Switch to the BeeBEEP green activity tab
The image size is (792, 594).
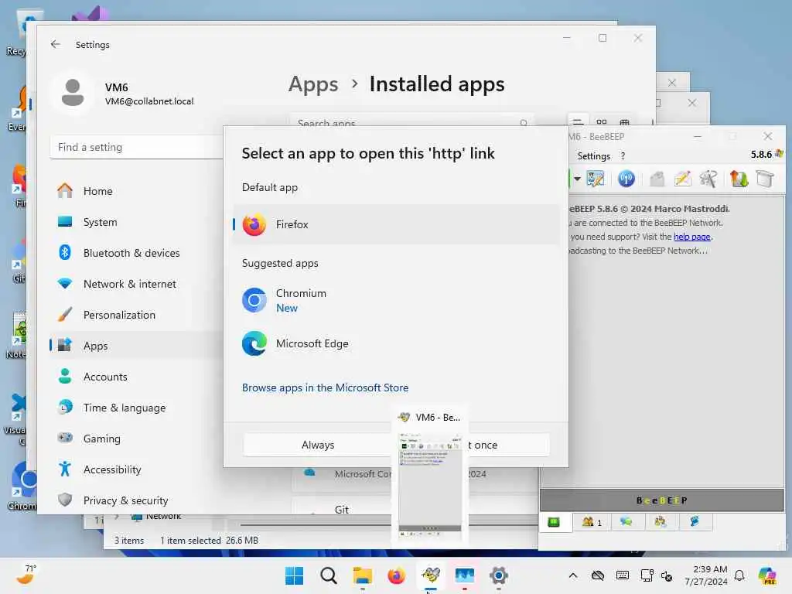pyautogui.click(x=554, y=522)
